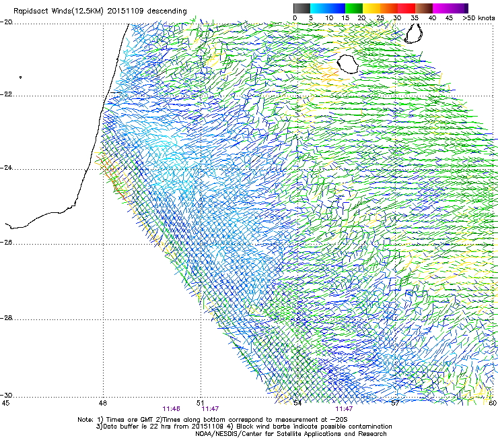The image size is (498, 438).
Task: Click the 'Times are GMT' note line
Action: pyautogui.click(x=213, y=420)
